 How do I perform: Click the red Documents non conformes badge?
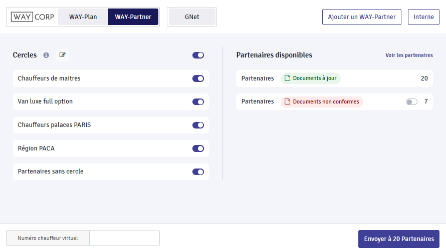[321, 102]
